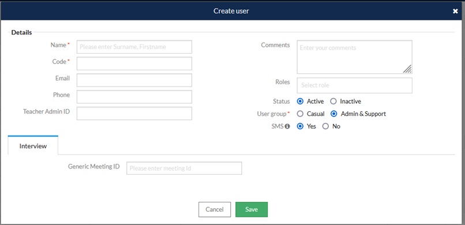Choose the Casual user group
Image resolution: width=465 pixels, height=225 pixels.
tap(300, 114)
